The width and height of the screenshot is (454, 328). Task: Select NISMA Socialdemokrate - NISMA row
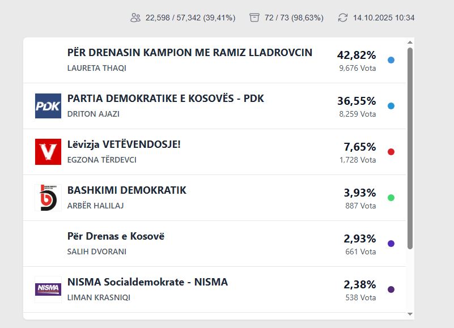pos(147,282)
